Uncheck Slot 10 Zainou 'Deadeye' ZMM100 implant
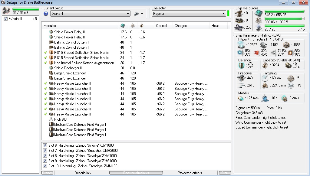 pos(45,166)
